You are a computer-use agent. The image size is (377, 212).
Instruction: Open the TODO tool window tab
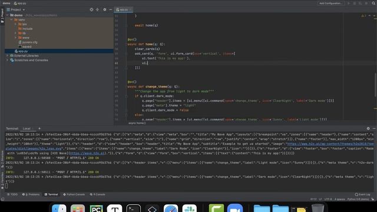tap(12, 194)
